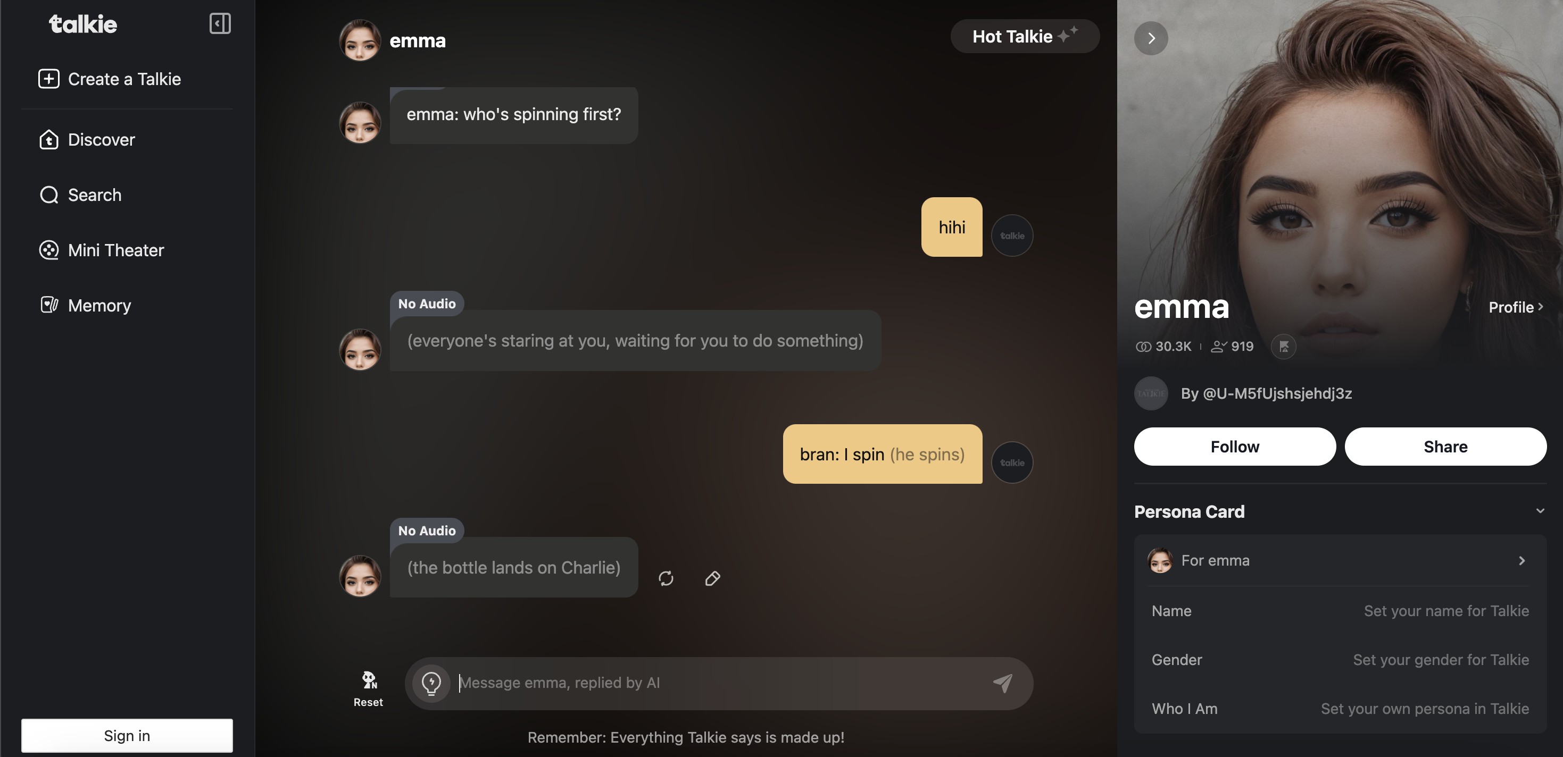Open the Discover section
The width and height of the screenshot is (1563, 757).
(101, 138)
